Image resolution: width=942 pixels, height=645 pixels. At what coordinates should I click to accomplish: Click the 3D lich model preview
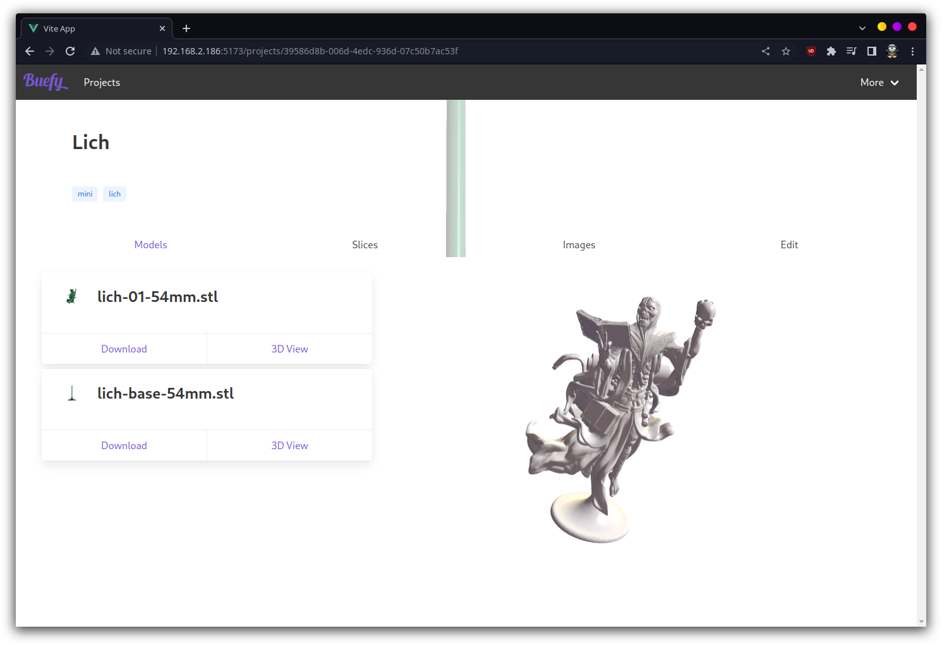pos(620,419)
